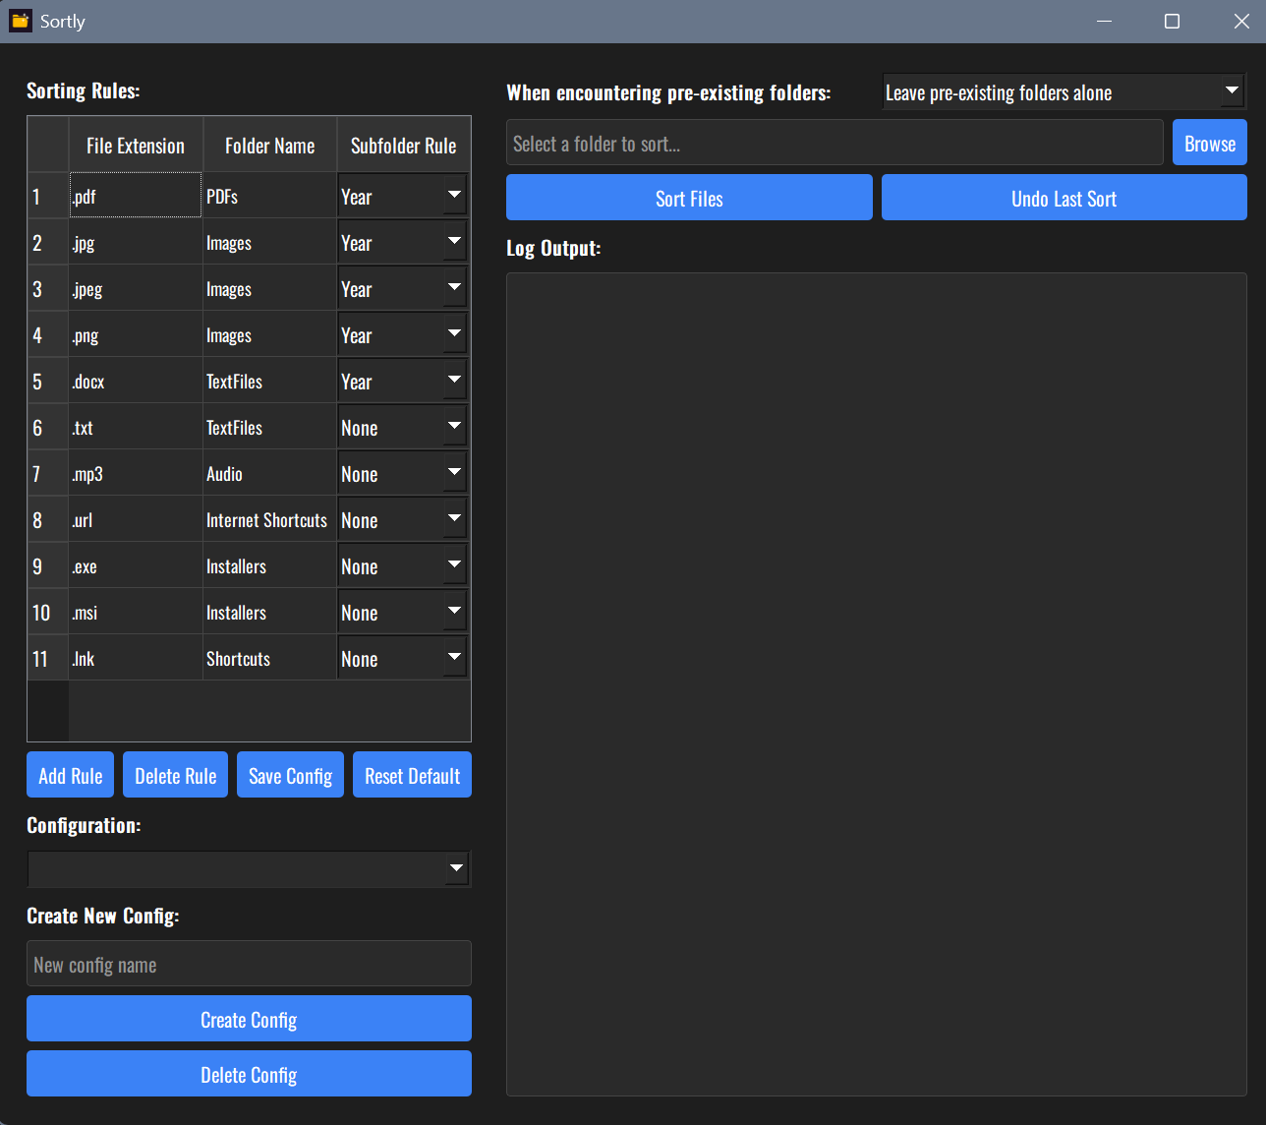Click the folder to sort path field
Viewport: 1266px width, 1125px height.
(x=834, y=143)
